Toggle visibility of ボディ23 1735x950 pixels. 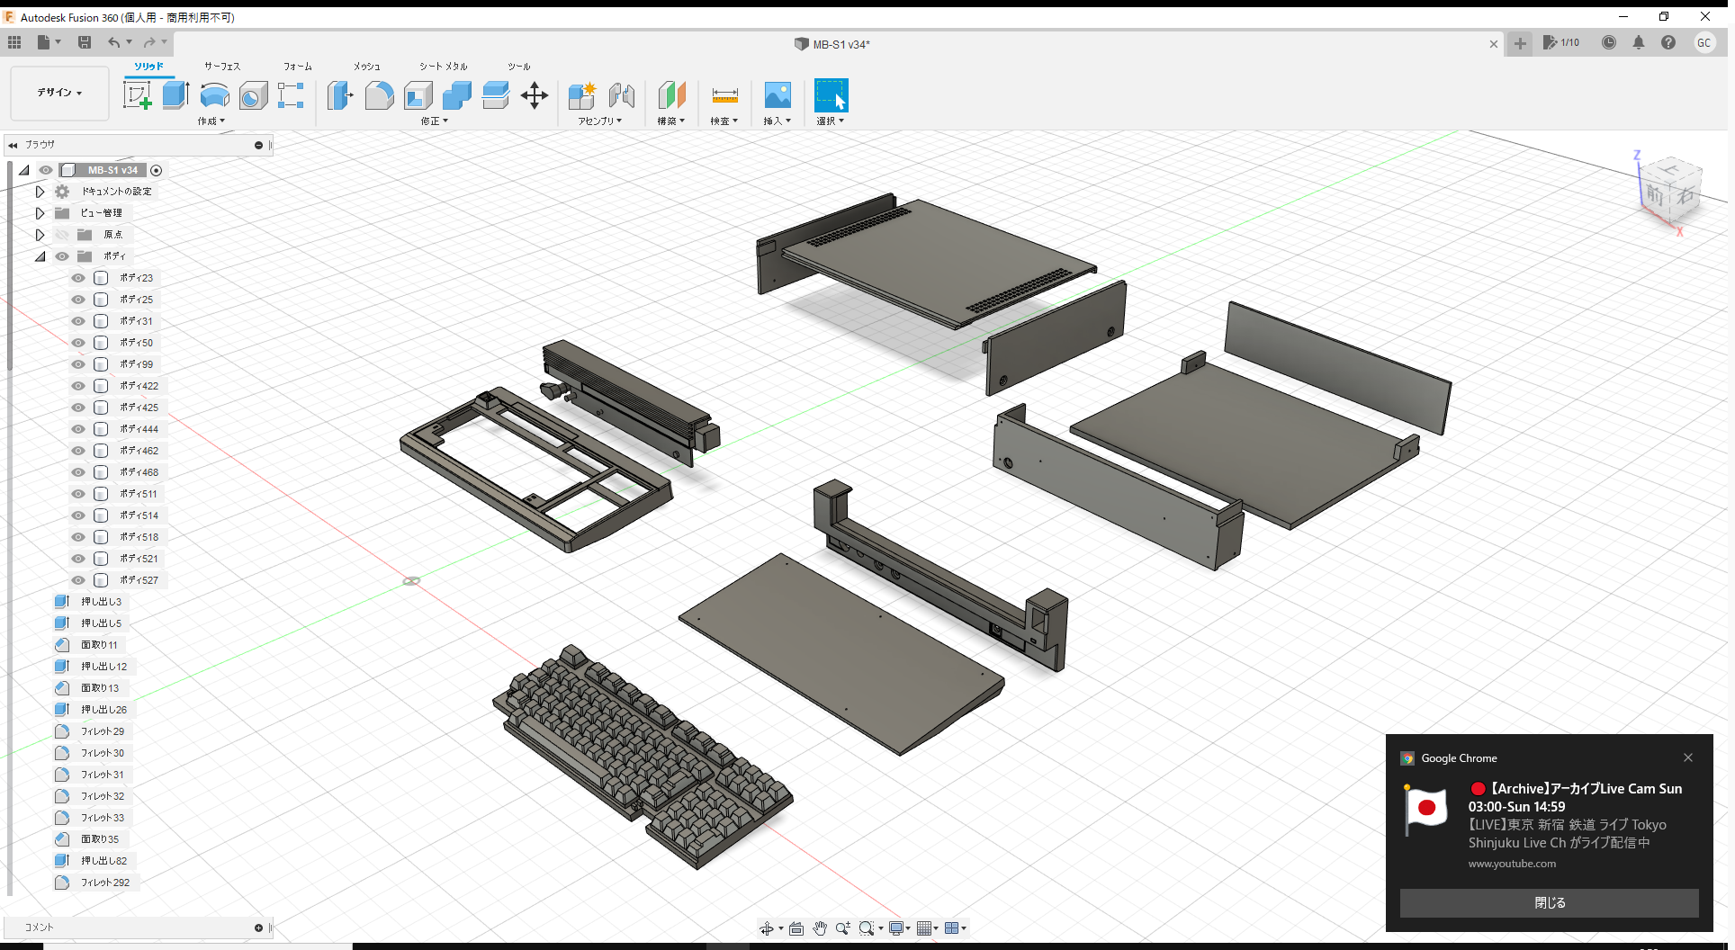[77, 278]
